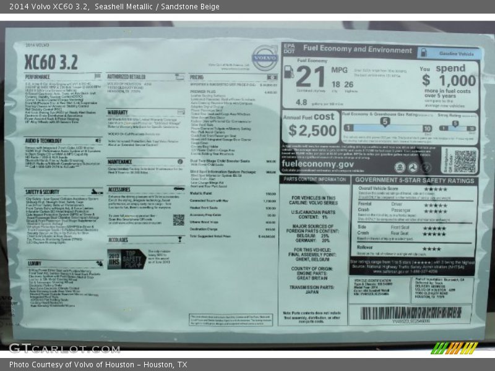Click the first round seal beside fueleconomy.gov
This screenshot has height=371, width=495.
pyautogui.click(x=400, y=168)
